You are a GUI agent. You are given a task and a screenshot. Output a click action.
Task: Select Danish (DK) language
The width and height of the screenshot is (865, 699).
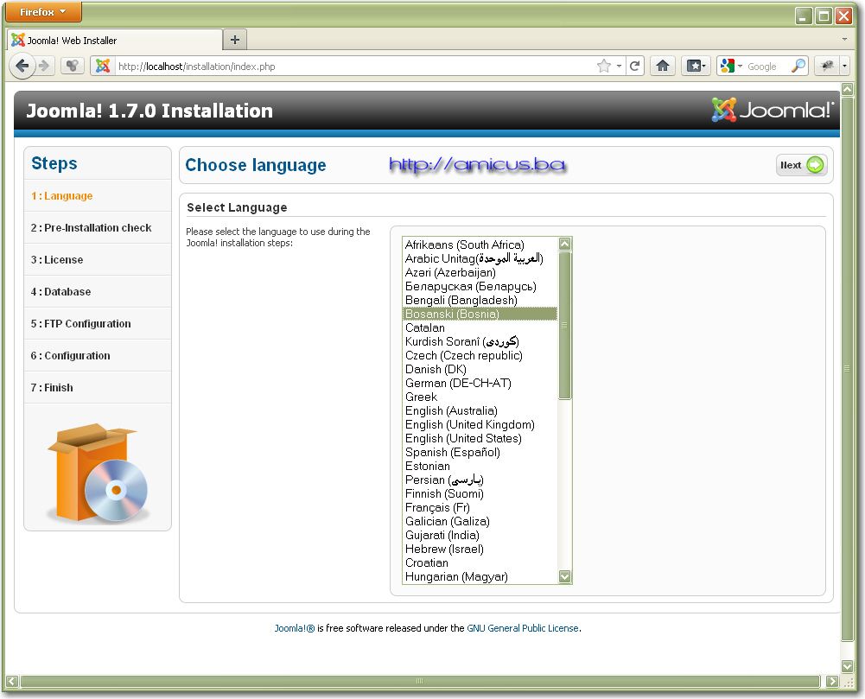click(480, 369)
